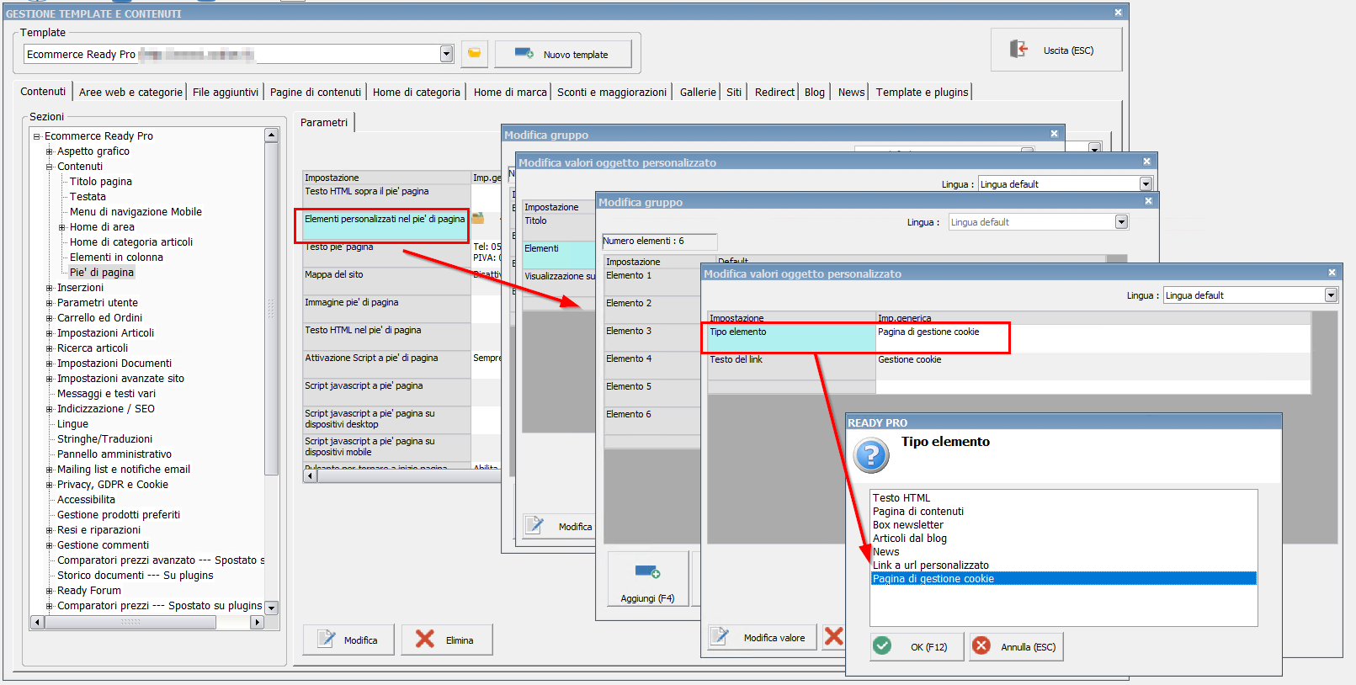Confirm with the OK (F12) button
1356x685 pixels.
point(916,646)
